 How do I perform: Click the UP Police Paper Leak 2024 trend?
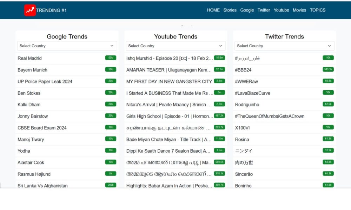click(x=45, y=82)
